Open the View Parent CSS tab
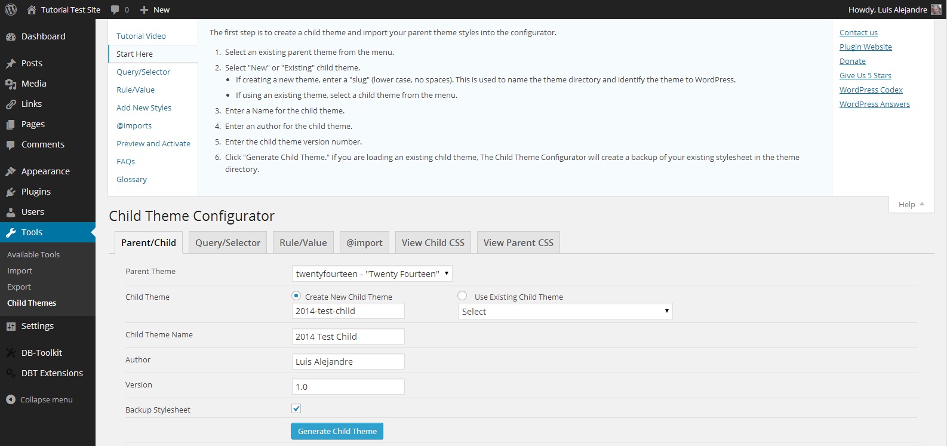 tap(518, 242)
